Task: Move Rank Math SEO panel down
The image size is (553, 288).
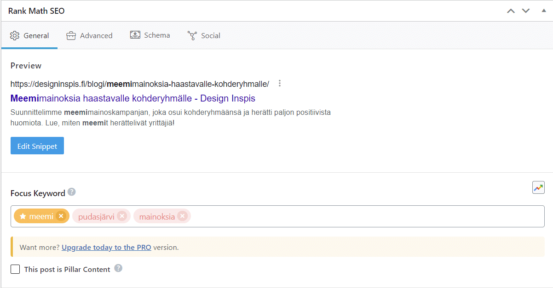Action: click(x=526, y=11)
